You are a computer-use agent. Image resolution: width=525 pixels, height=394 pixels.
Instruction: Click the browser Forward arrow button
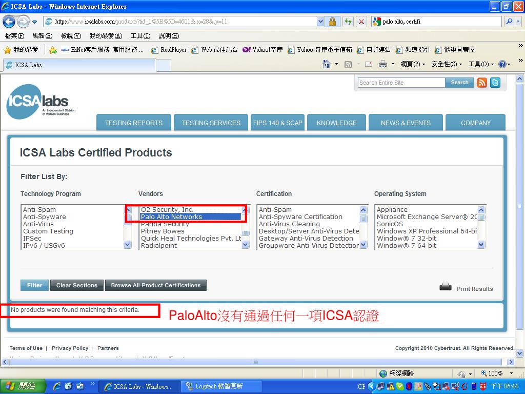[23, 22]
